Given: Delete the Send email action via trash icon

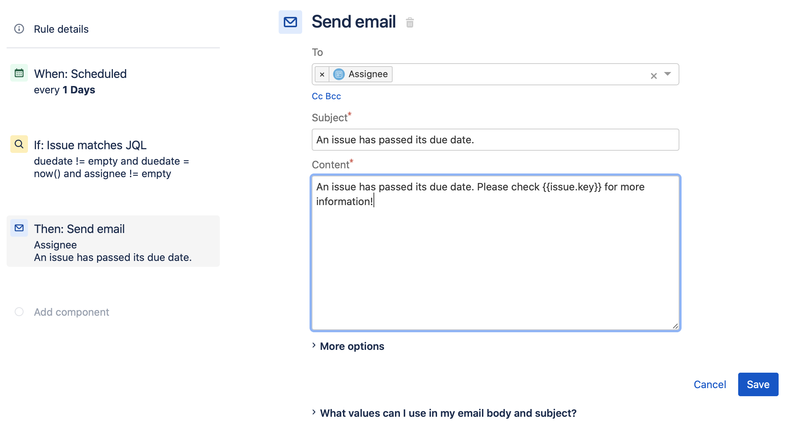Looking at the screenshot, I should (x=410, y=23).
